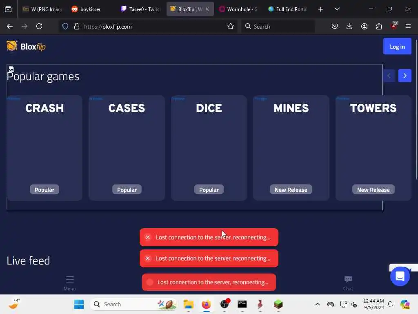418x314 pixels.
Task: View site security padlock info
Action: [77, 27]
